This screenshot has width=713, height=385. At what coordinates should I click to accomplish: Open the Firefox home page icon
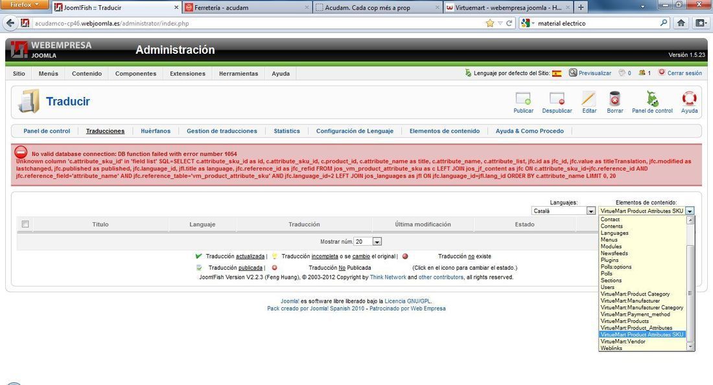(681, 23)
